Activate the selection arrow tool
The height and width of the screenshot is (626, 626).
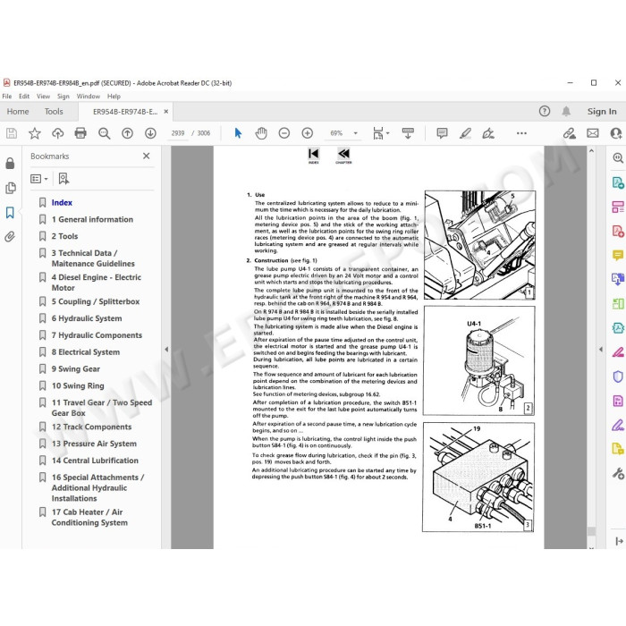point(238,133)
